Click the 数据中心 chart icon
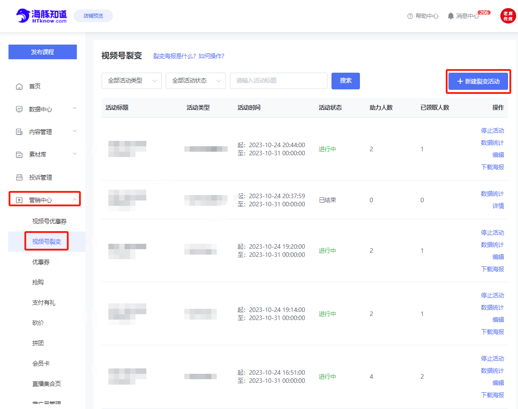This screenshot has height=409, width=518. pos(19,109)
